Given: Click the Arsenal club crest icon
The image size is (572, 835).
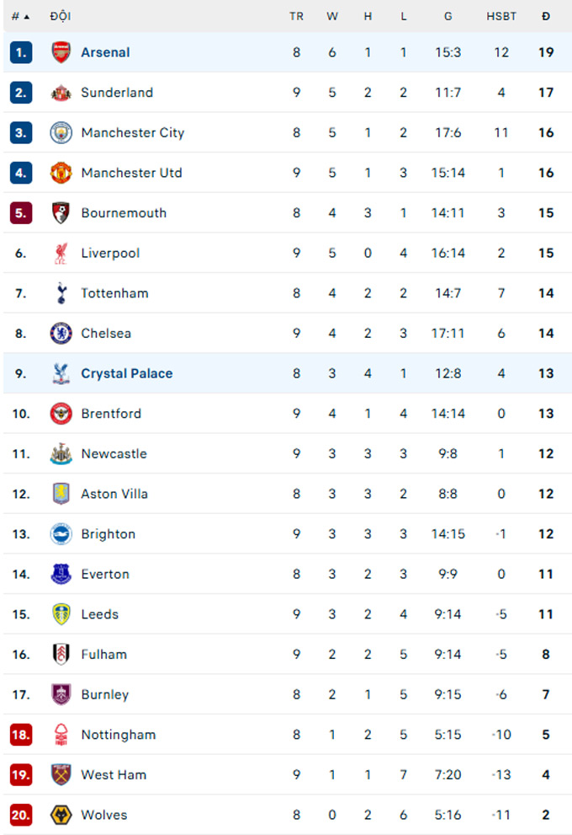Looking at the screenshot, I should (61, 52).
